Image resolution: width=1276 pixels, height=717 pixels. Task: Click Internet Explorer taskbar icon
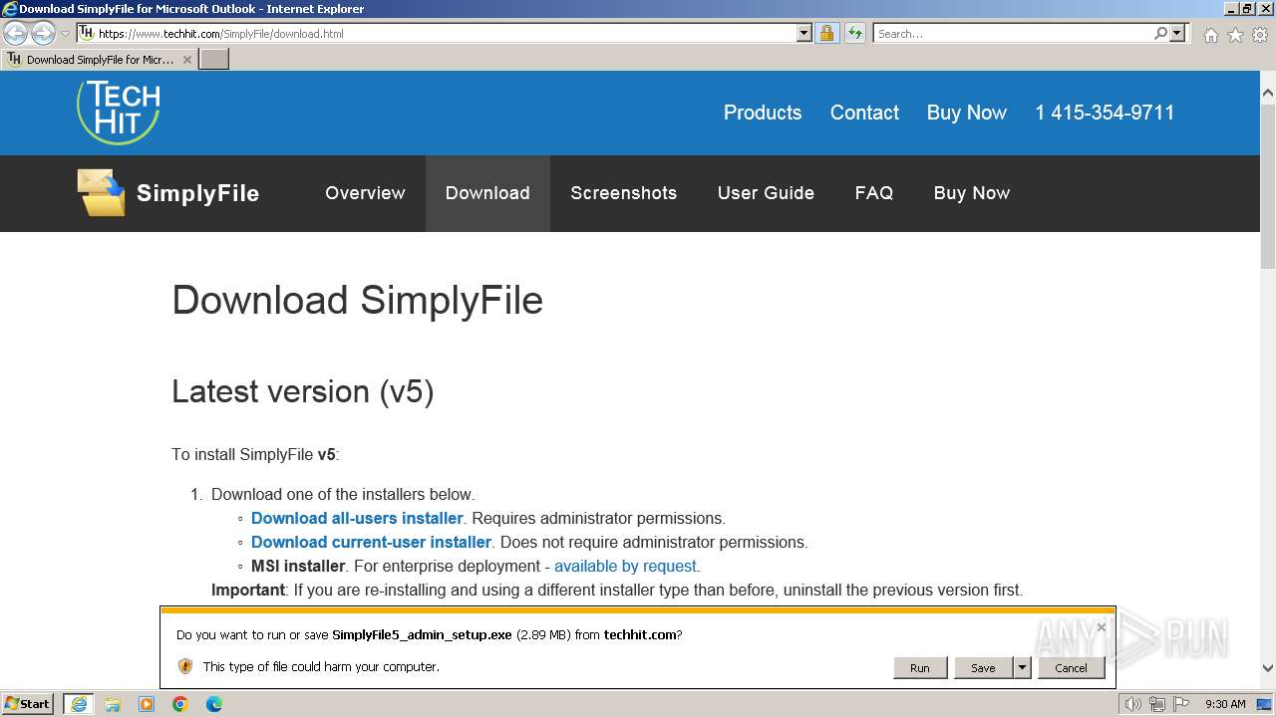click(x=79, y=704)
